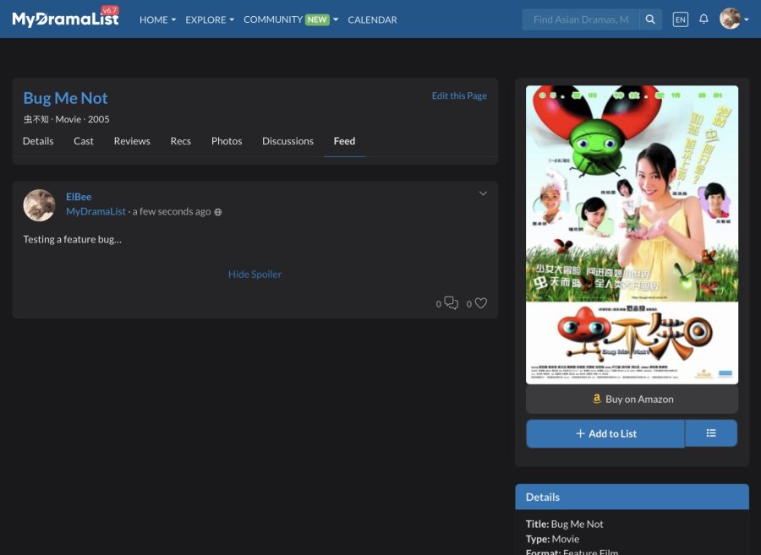Open the CALENDAR menu item

pyautogui.click(x=372, y=20)
